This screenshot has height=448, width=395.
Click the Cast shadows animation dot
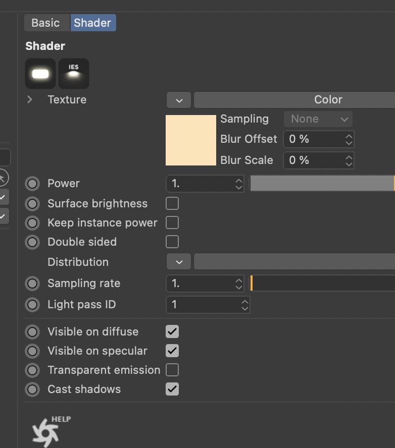pos(33,389)
